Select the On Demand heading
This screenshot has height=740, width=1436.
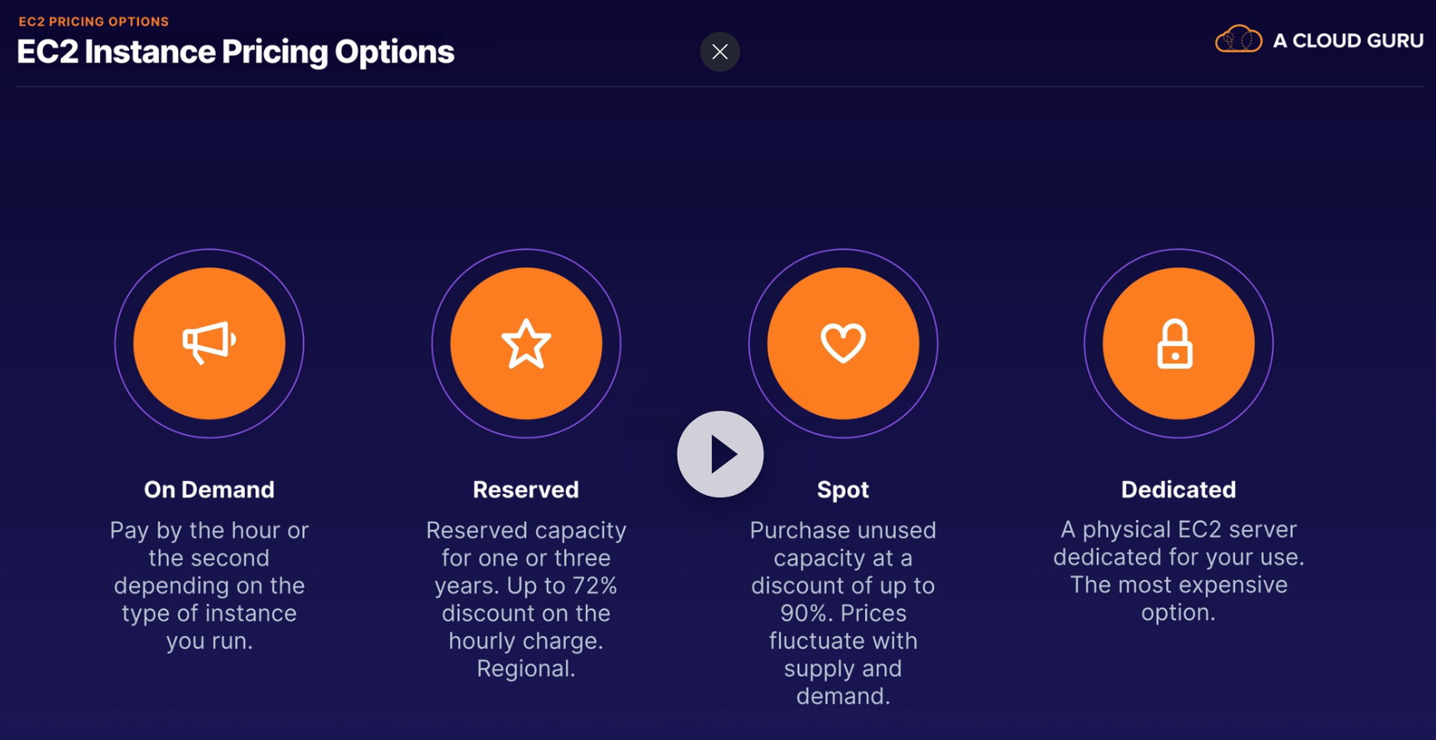click(209, 489)
